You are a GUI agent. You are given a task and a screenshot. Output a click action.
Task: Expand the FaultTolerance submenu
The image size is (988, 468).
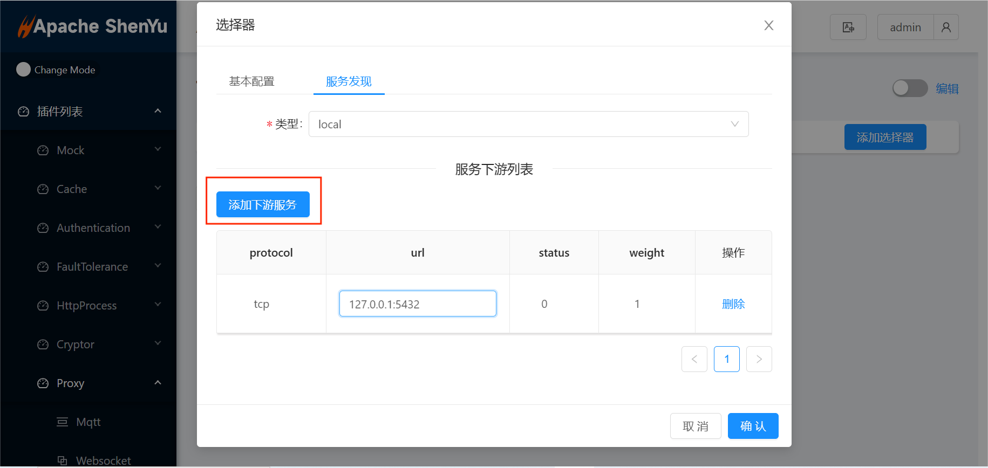point(158,266)
